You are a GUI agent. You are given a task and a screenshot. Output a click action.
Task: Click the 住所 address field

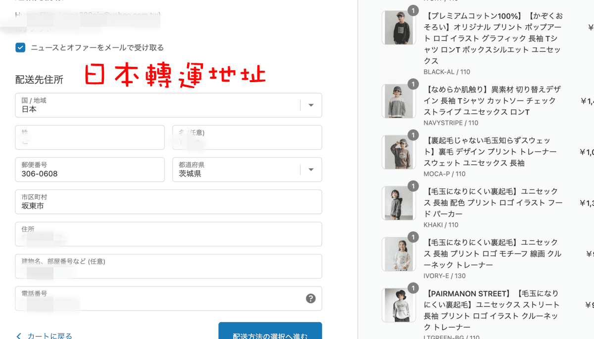coord(169,234)
